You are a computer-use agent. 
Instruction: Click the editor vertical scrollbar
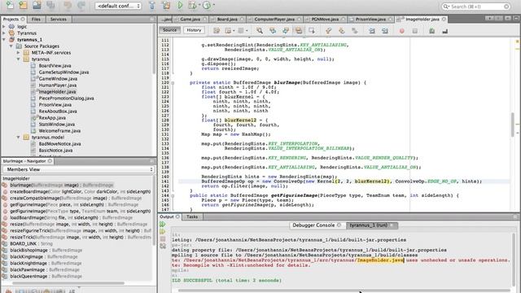[x=513, y=125]
